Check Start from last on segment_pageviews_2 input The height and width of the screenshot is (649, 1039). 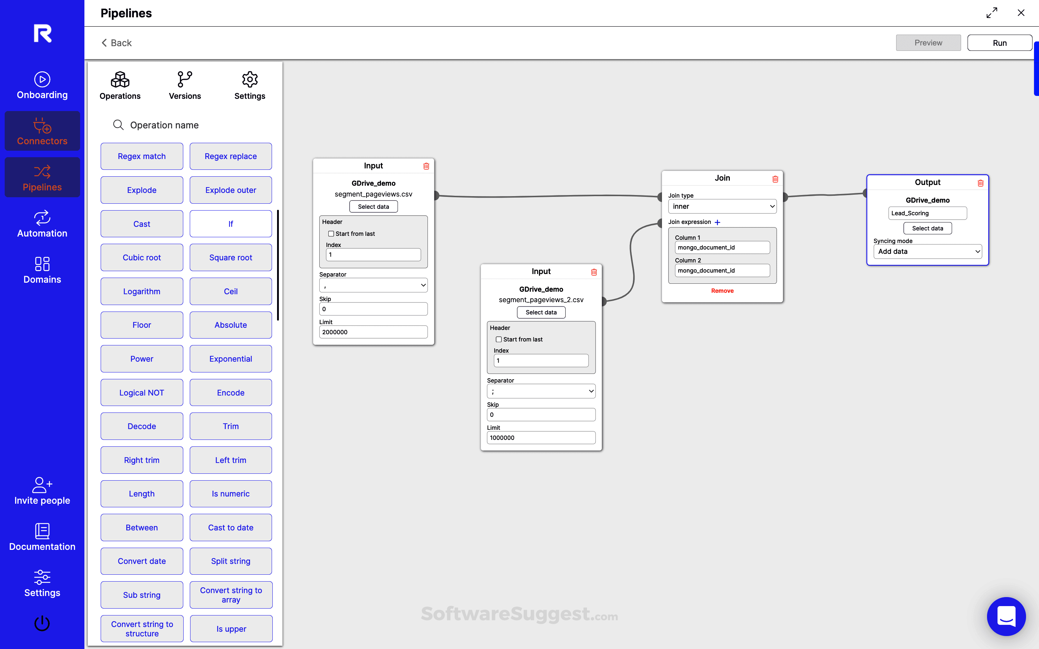point(499,339)
